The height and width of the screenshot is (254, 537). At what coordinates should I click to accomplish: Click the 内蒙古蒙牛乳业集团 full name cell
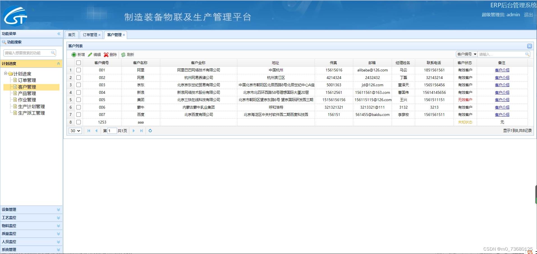pos(198,107)
